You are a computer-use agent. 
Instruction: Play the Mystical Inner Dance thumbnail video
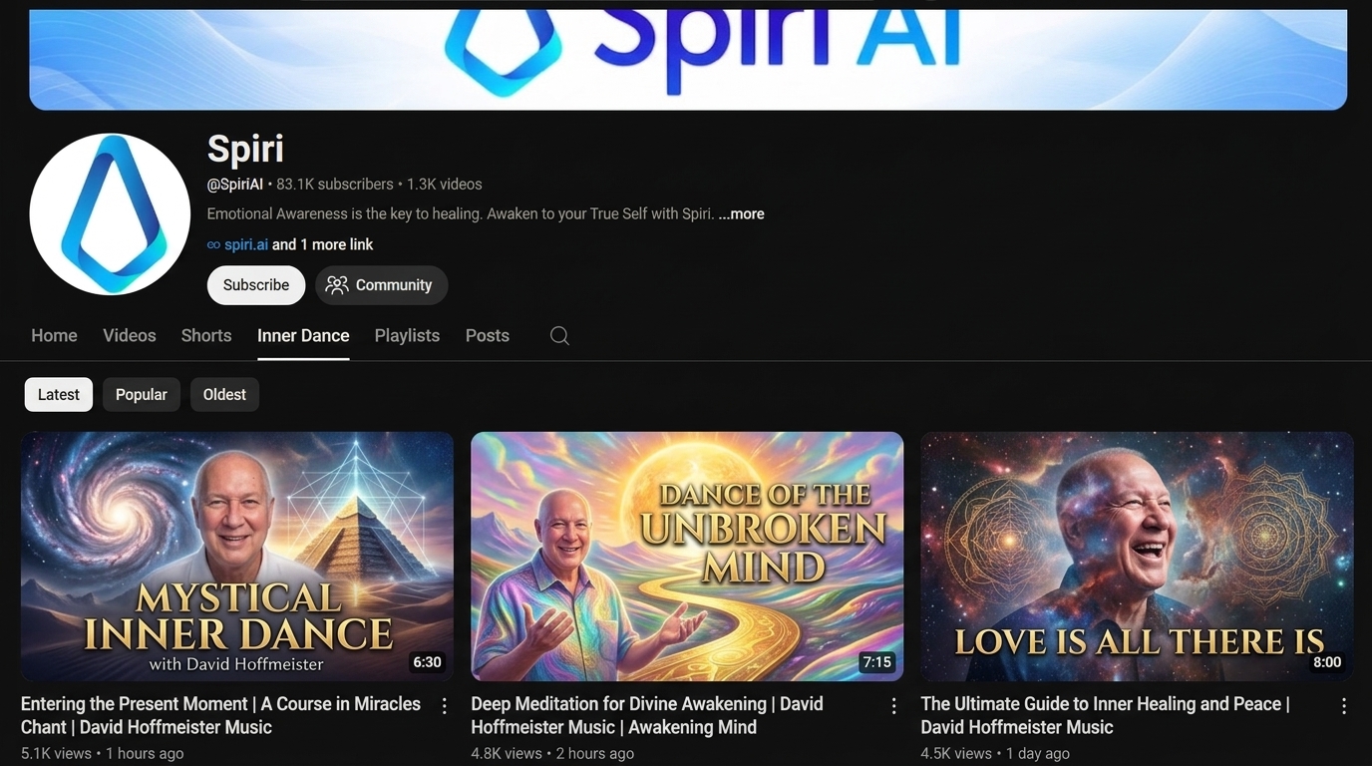pyautogui.click(x=237, y=557)
